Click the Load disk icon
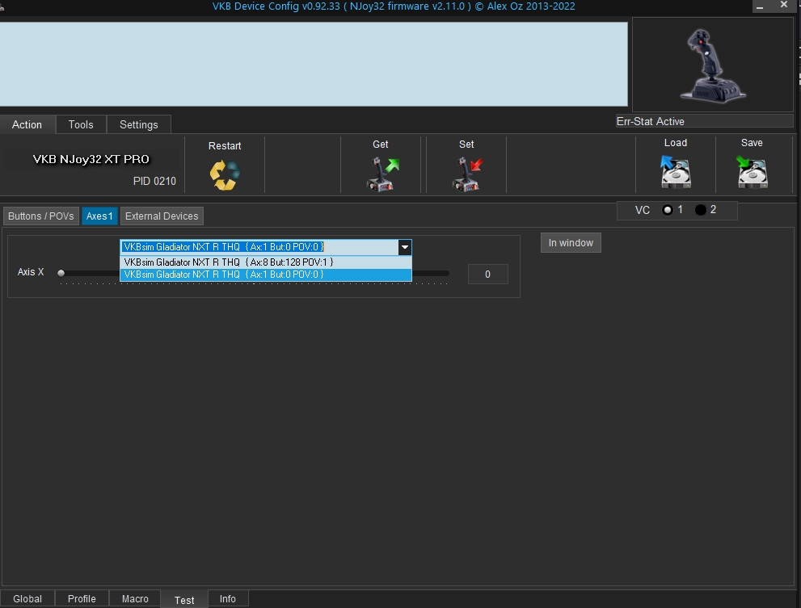The width and height of the screenshot is (801, 608). coord(676,171)
